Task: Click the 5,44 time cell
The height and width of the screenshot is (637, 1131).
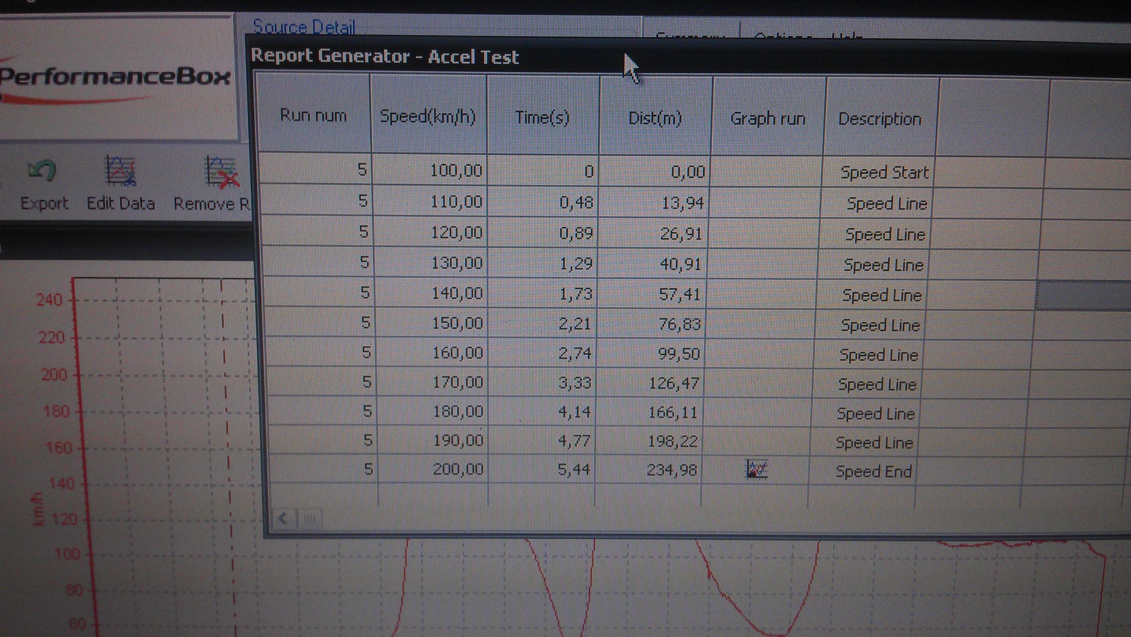Action: [x=573, y=469]
